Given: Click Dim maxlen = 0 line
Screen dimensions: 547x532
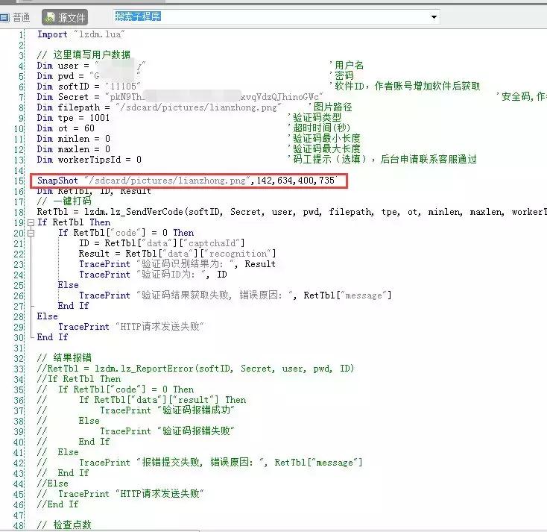Looking at the screenshot, I should [74, 149].
